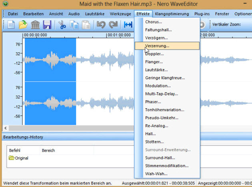Select Pseudo-Umkehr... effect
Viewport: 252px width, 187px height.
pyautogui.click(x=167, y=118)
